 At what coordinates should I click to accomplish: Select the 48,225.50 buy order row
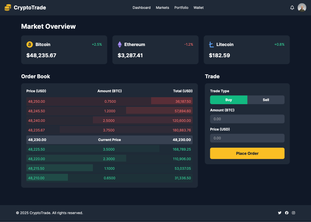click(109, 149)
